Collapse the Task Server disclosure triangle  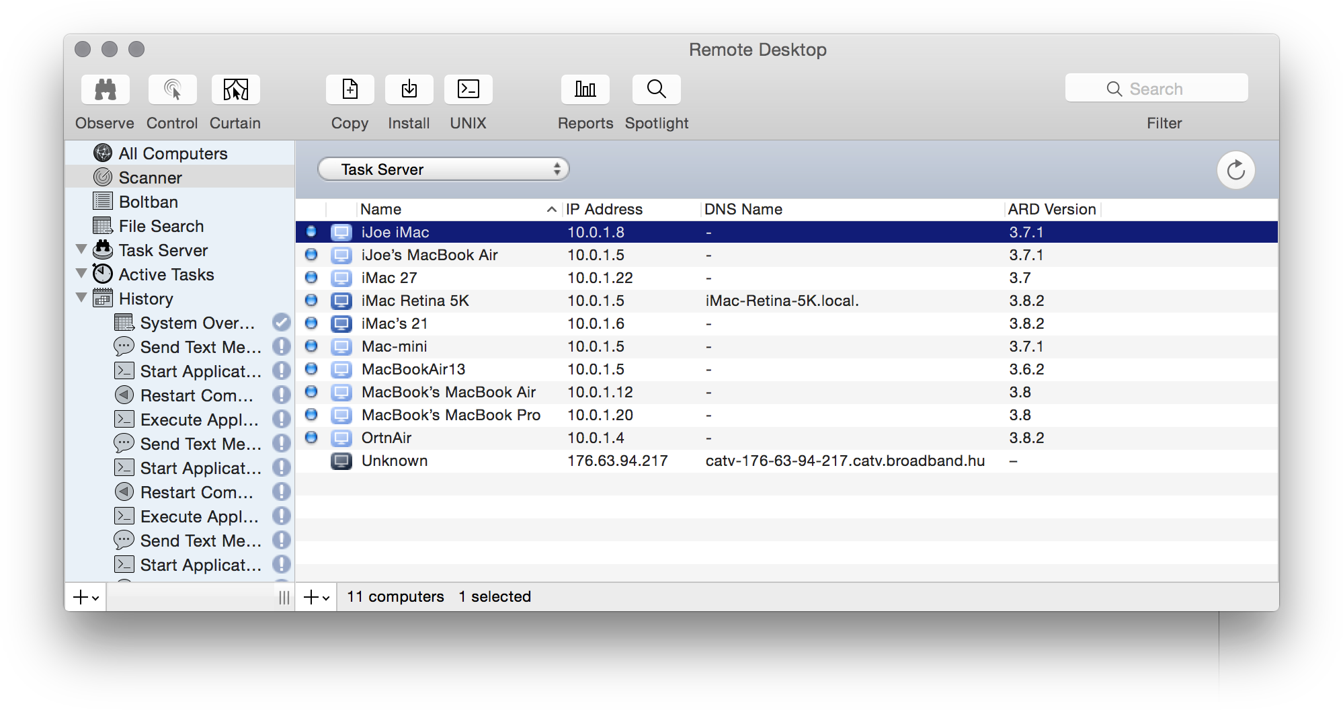click(x=81, y=249)
